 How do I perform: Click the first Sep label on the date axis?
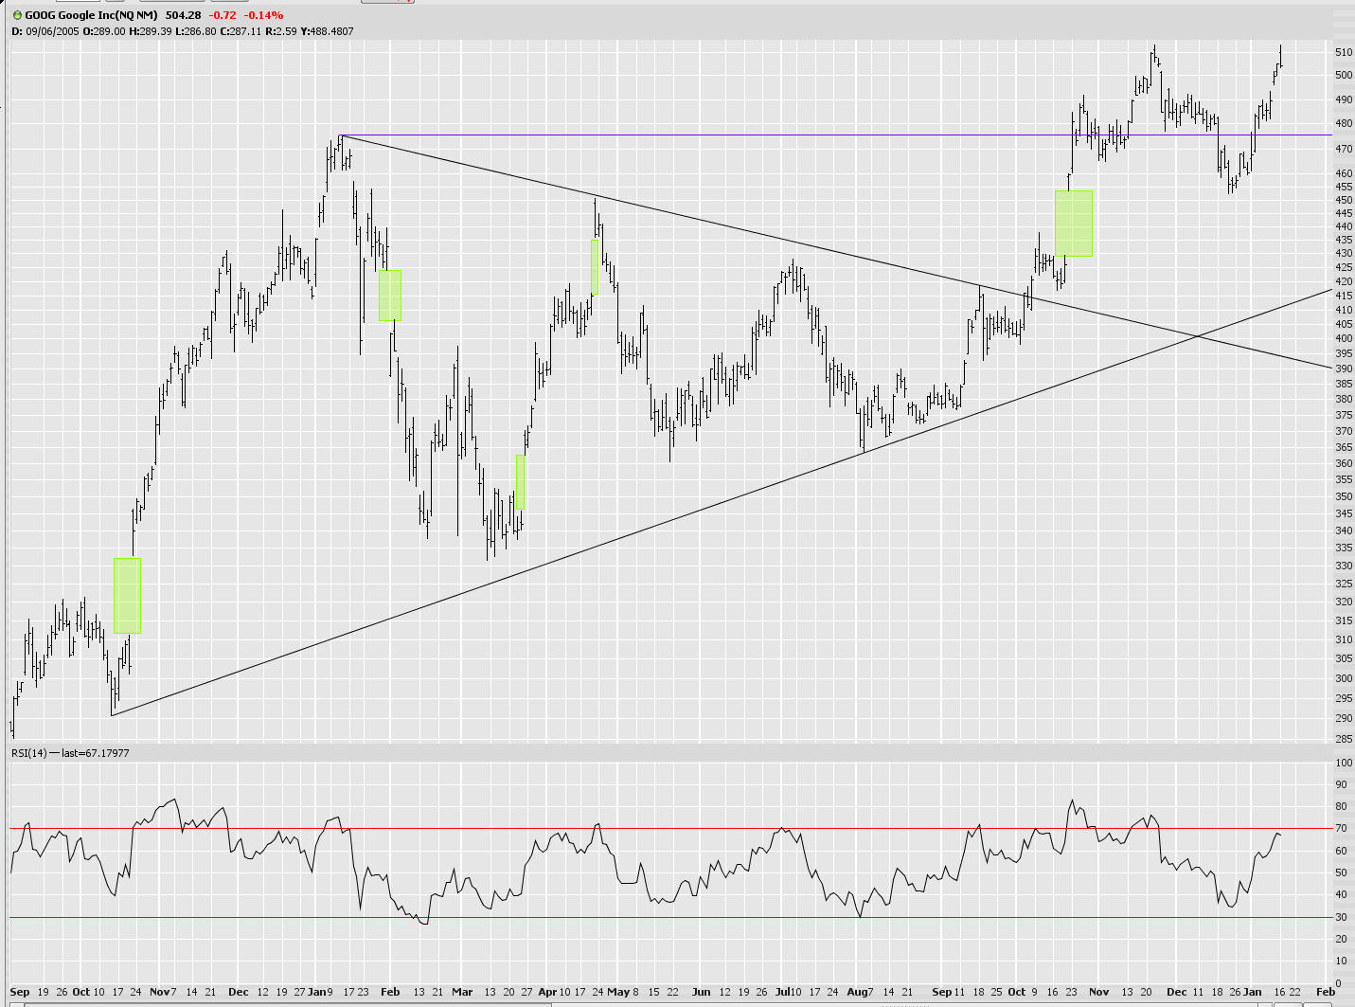click(x=20, y=992)
